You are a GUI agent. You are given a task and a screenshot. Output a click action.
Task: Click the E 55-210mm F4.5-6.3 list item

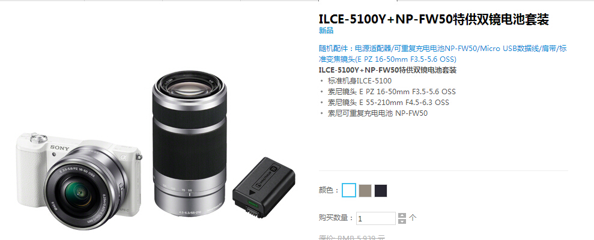click(389, 102)
